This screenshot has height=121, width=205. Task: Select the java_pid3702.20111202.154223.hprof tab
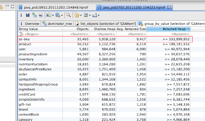point(134,7)
